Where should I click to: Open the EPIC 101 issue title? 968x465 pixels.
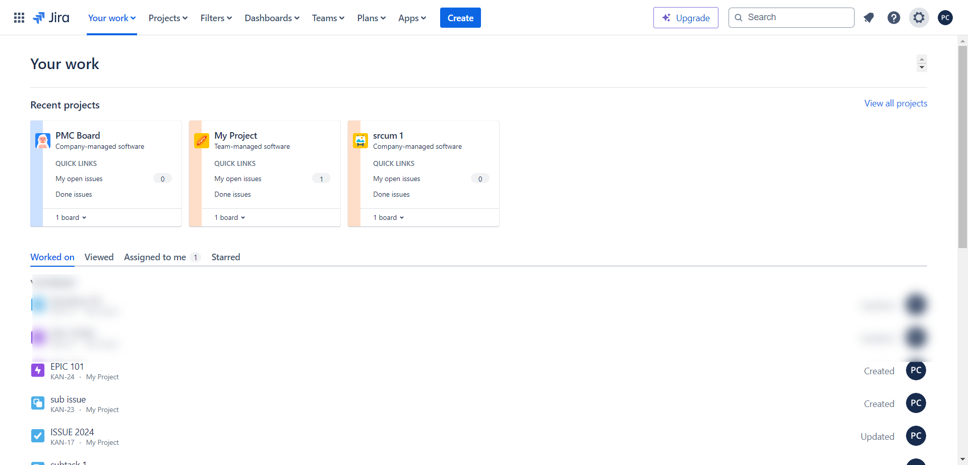pyautogui.click(x=67, y=367)
